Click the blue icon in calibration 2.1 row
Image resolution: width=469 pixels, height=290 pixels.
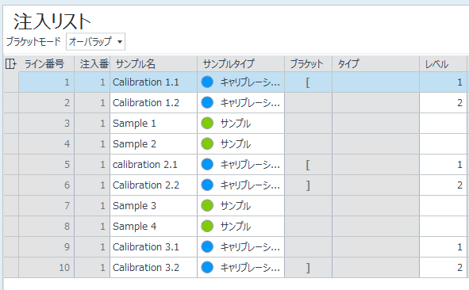[x=207, y=164]
